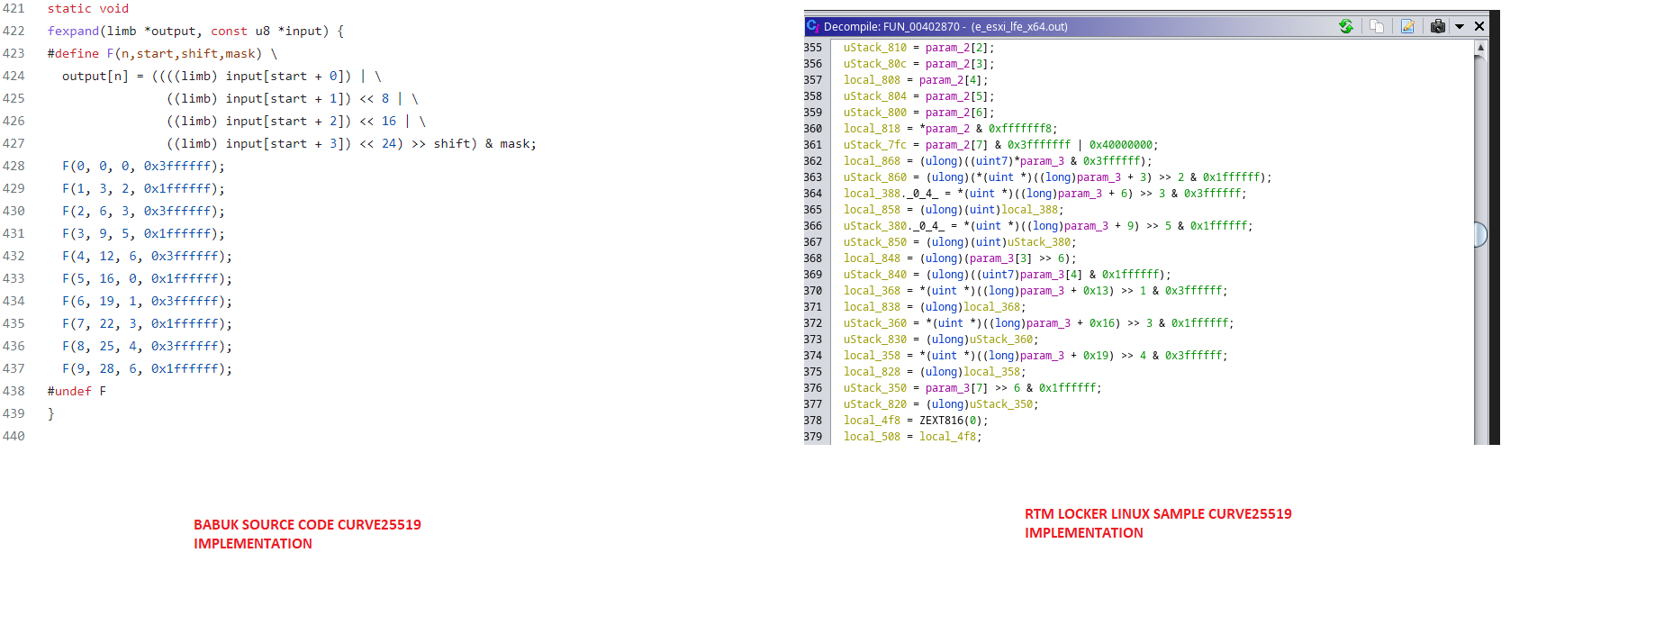The height and width of the screenshot is (625, 1664).
Task: Click 'F(9, 28, 6, 0x1ffffff);' source line
Action: (147, 368)
